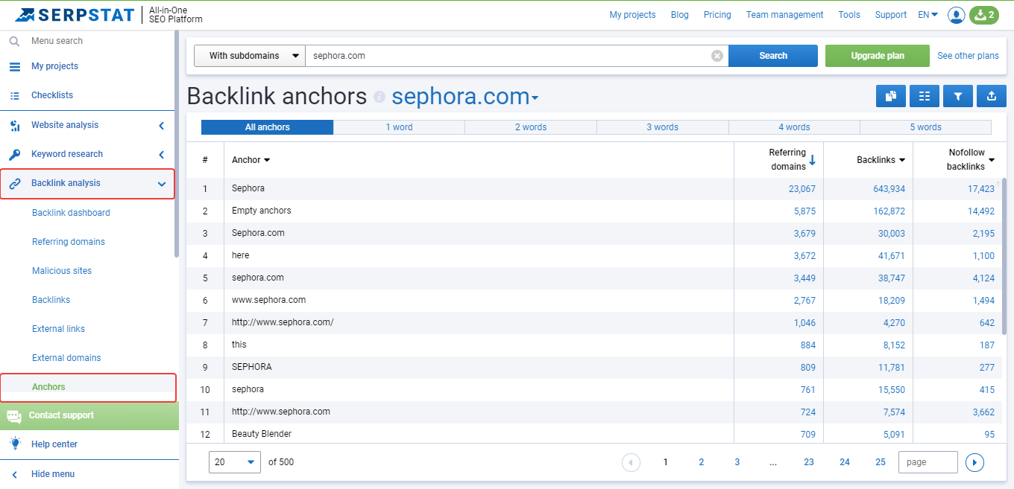Open the Tools top menu

pyautogui.click(x=849, y=15)
